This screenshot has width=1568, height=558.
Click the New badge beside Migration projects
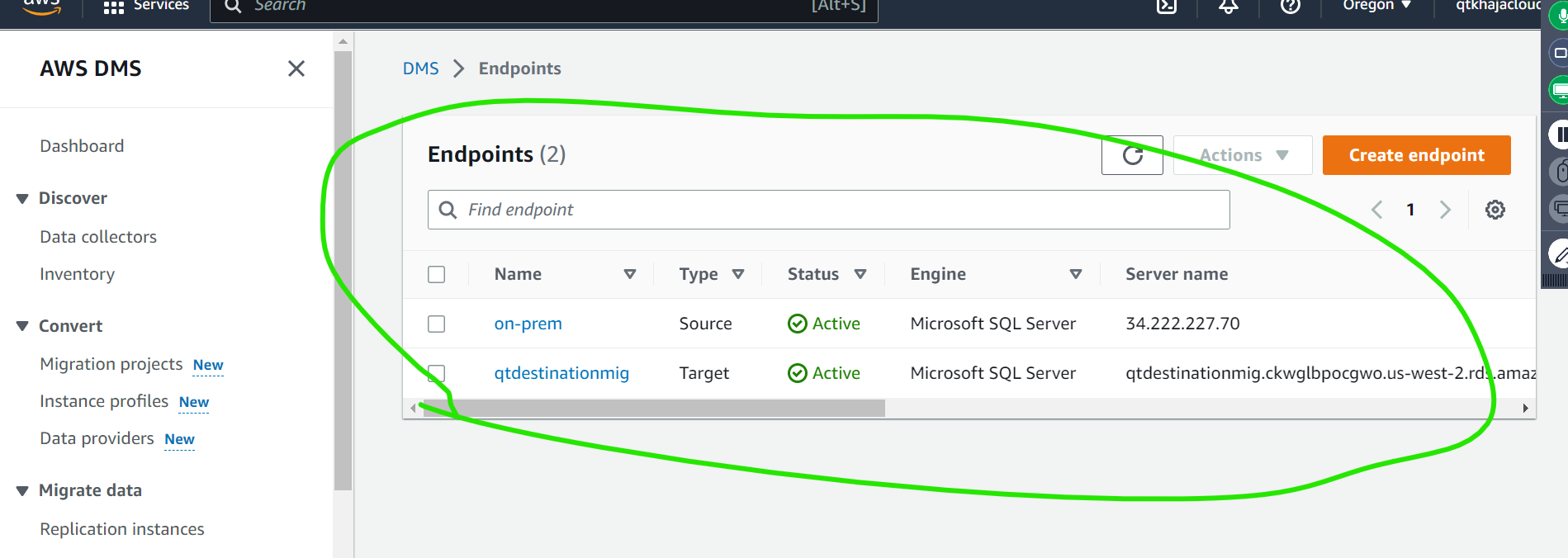pyautogui.click(x=208, y=365)
